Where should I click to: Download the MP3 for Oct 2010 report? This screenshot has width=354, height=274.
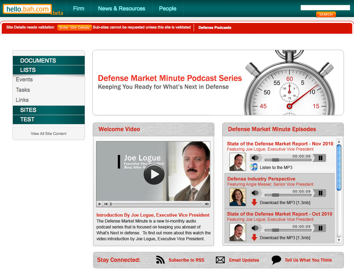click(x=285, y=237)
